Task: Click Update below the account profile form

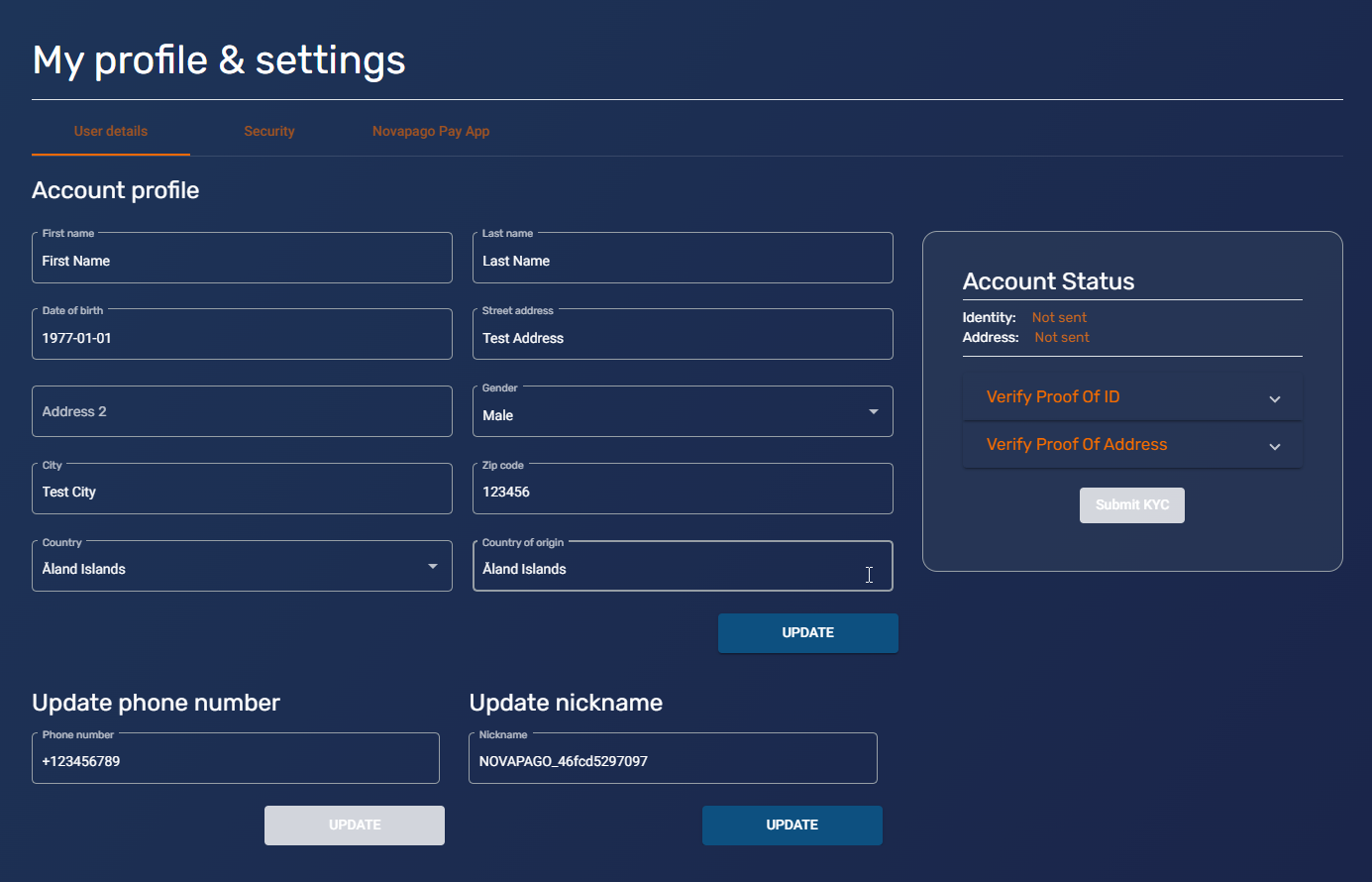Action: click(807, 633)
